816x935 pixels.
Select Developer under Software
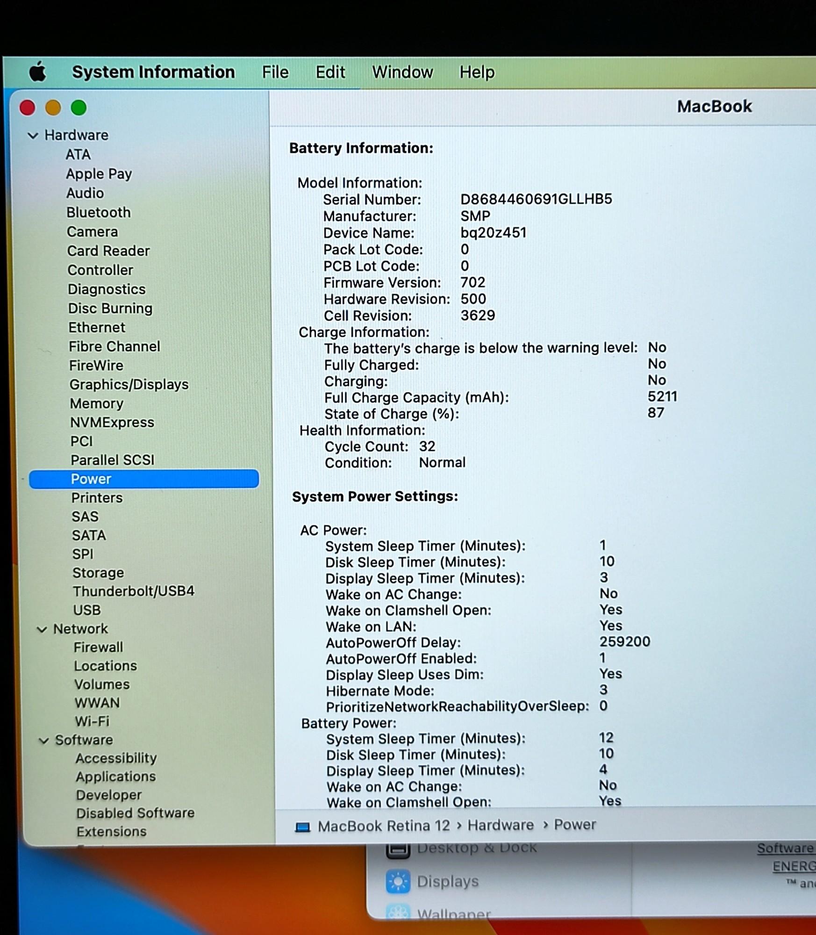click(109, 795)
